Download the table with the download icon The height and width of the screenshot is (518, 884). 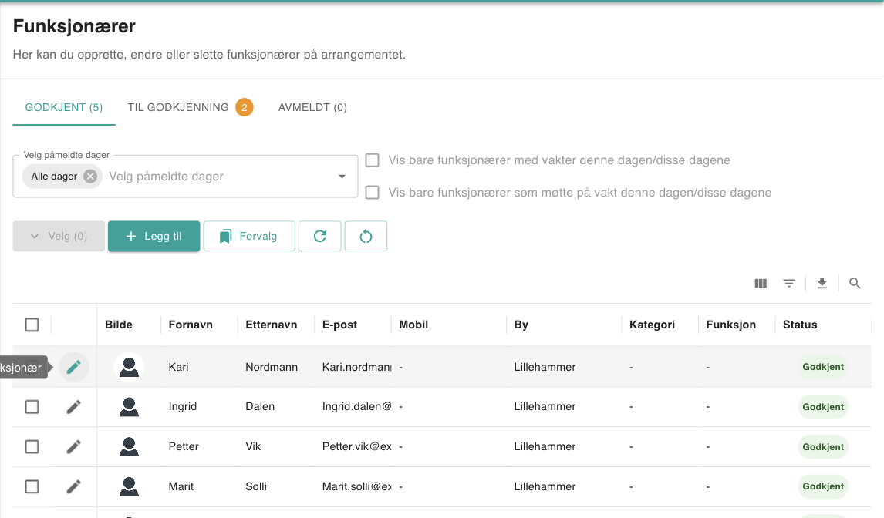[822, 283]
